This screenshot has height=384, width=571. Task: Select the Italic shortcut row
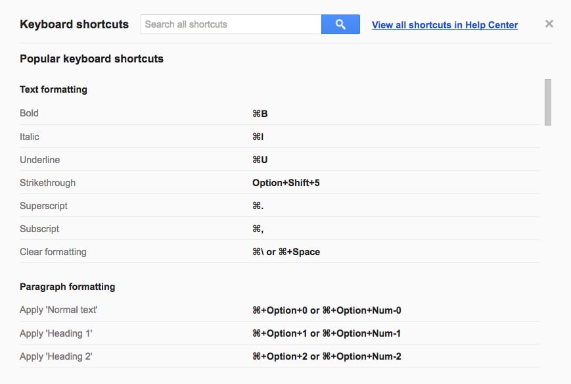(280, 137)
